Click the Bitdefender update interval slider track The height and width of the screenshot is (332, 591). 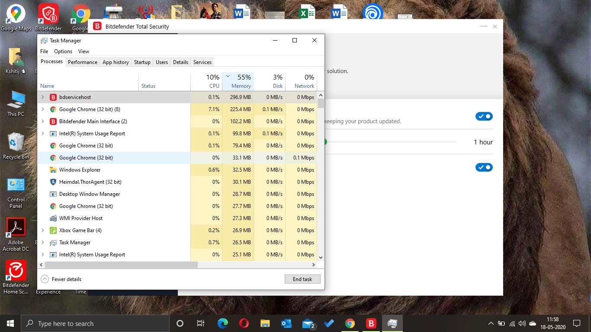coord(391,142)
